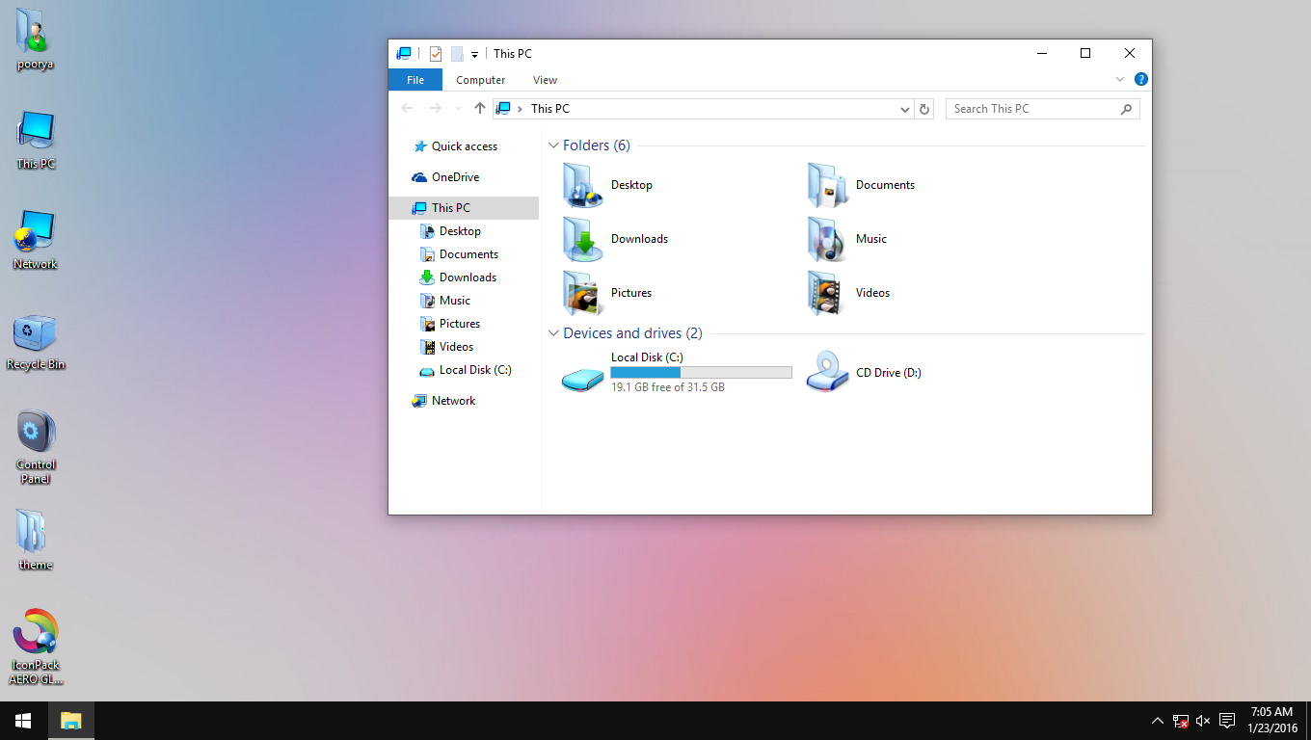Open the Downloads folder icon

pyautogui.click(x=581, y=238)
